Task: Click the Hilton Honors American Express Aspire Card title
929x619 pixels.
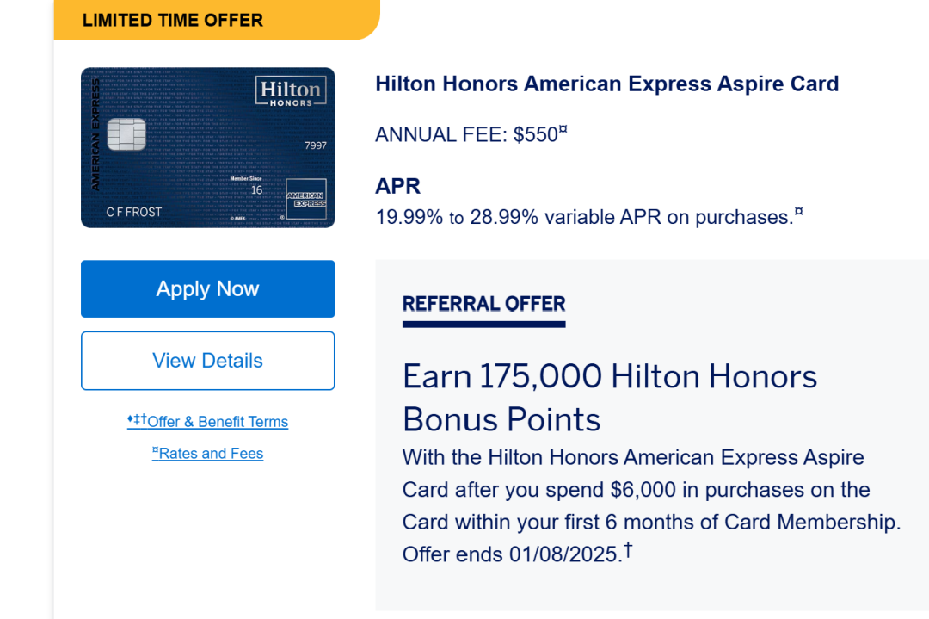Action: click(x=606, y=84)
